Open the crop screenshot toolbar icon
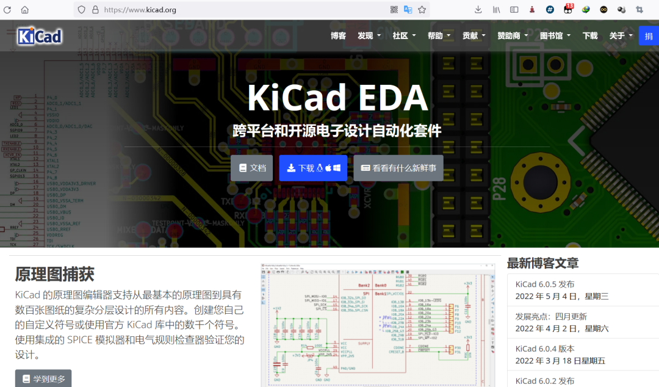 [x=639, y=10]
